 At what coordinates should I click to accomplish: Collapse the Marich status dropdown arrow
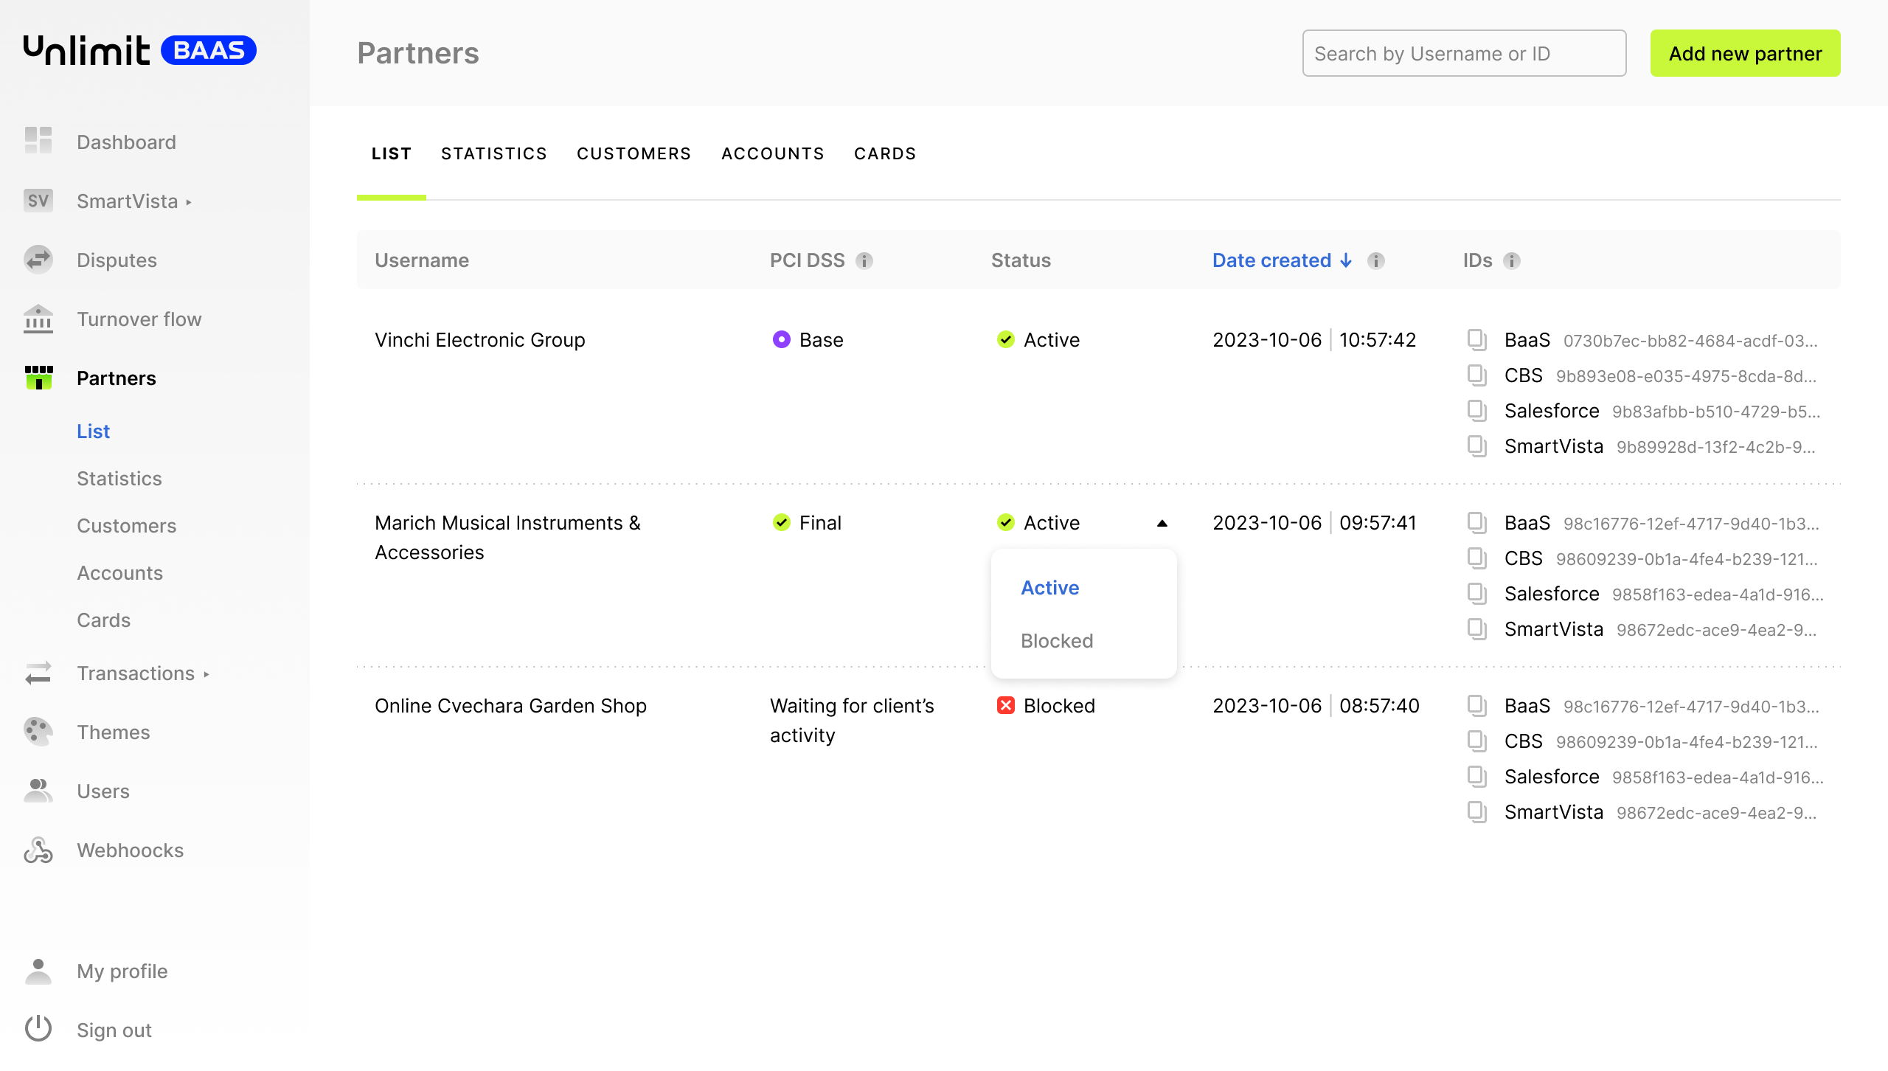[1162, 523]
